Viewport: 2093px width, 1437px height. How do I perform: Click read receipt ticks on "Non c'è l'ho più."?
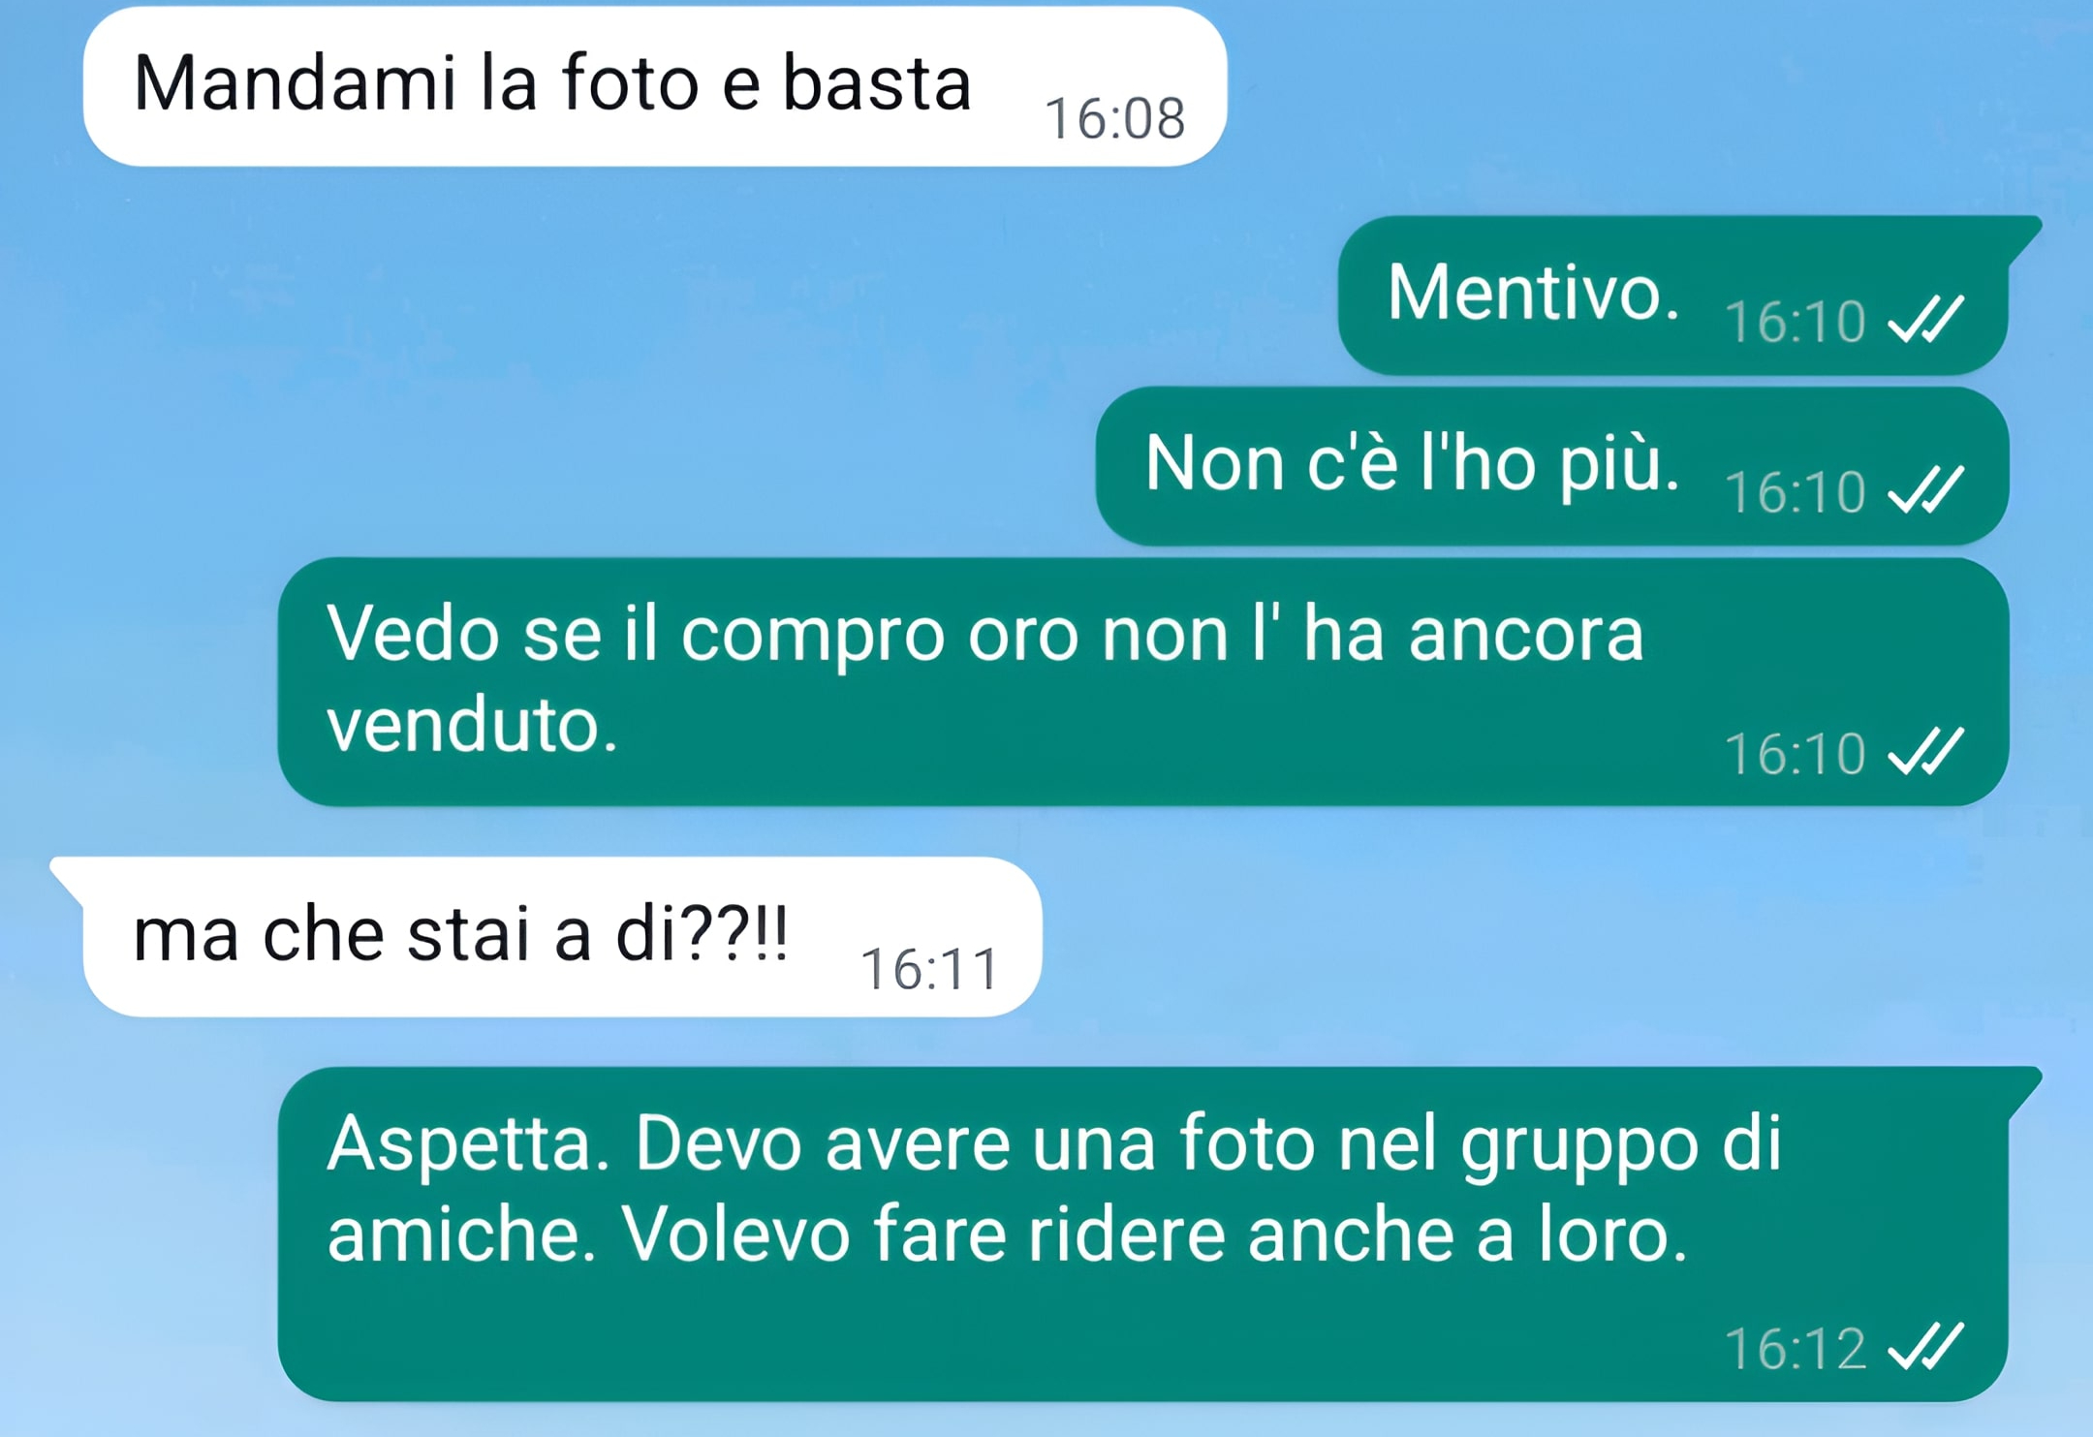pos(1926,489)
